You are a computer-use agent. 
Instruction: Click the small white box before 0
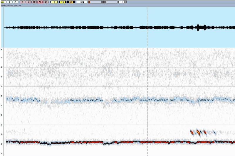120,2
